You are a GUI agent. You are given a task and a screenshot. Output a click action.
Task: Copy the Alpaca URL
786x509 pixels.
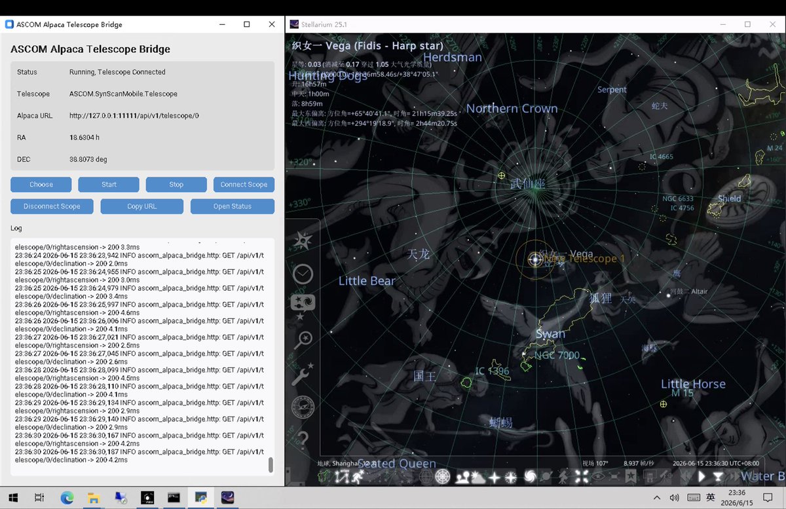(142, 206)
